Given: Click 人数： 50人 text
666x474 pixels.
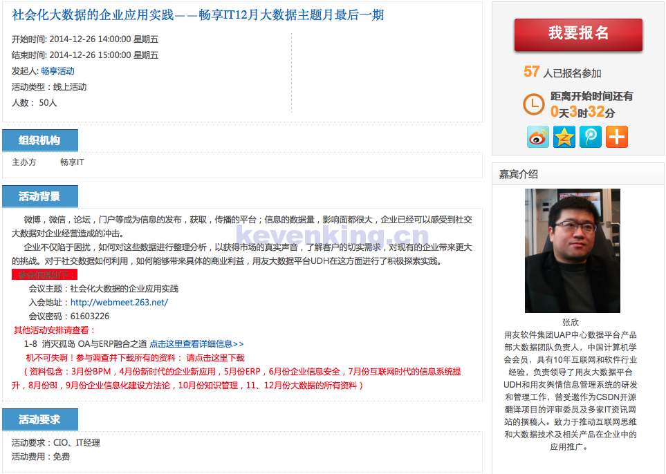Looking at the screenshot, I should (34, 103).
